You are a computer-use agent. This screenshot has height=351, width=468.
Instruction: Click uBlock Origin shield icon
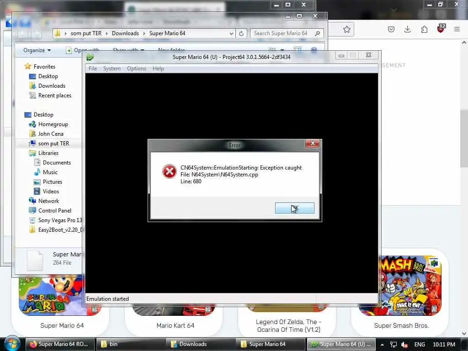[441, 29]
